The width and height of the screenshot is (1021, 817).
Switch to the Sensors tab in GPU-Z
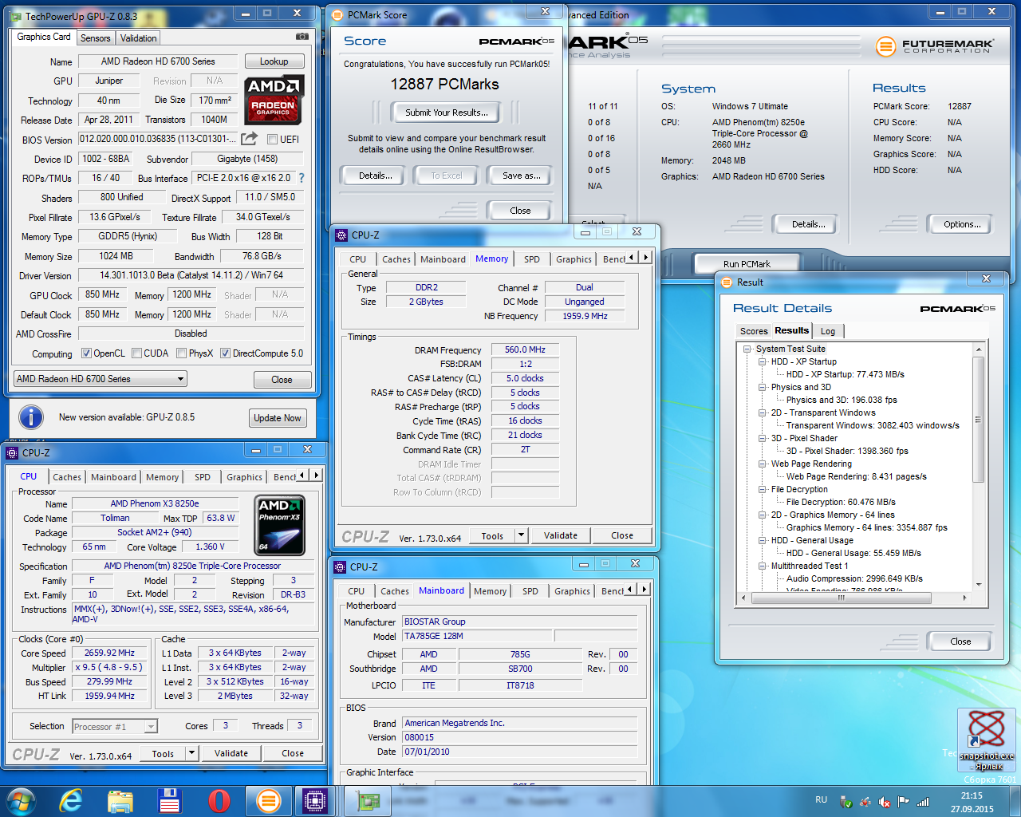(96, 38)
